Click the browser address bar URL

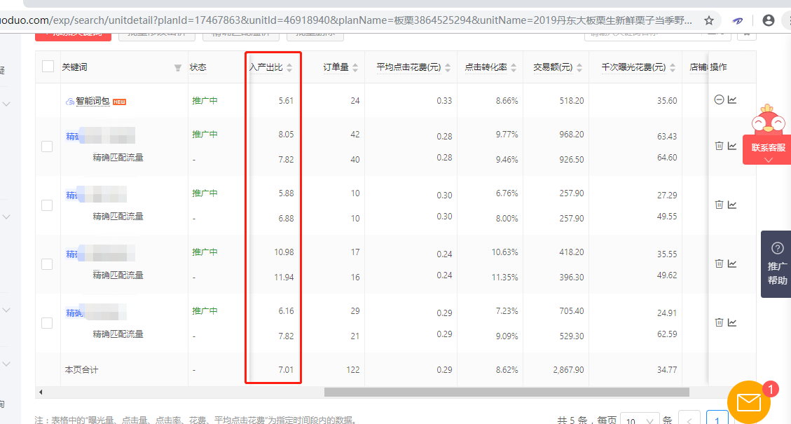(345, 21)
